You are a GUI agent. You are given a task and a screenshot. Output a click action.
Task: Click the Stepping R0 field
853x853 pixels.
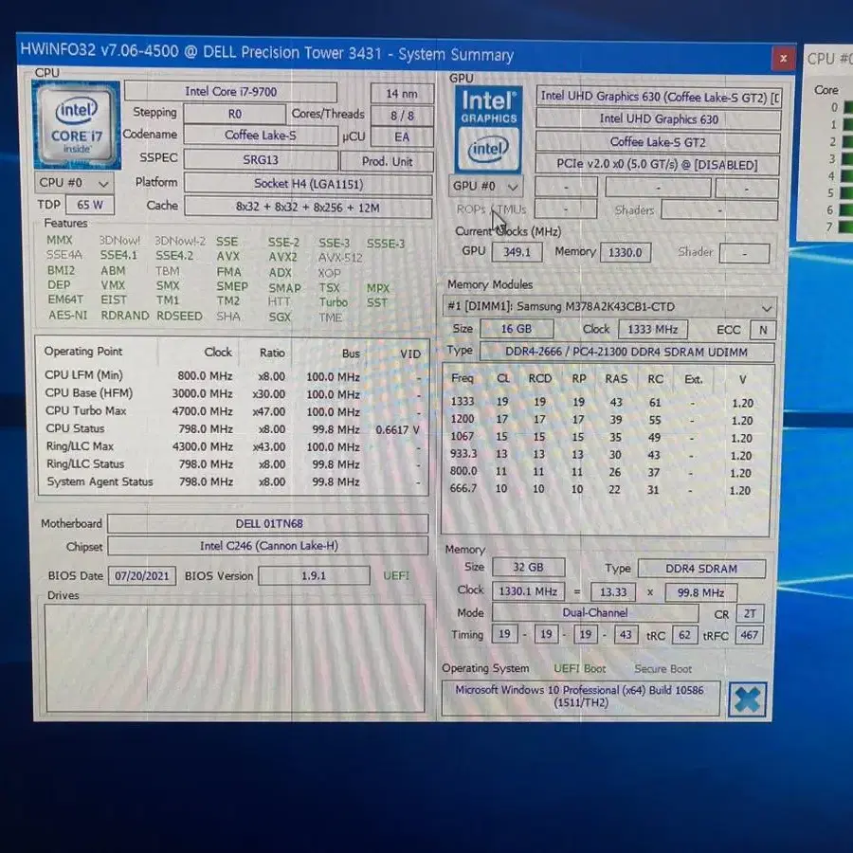[x=234, y=114]
